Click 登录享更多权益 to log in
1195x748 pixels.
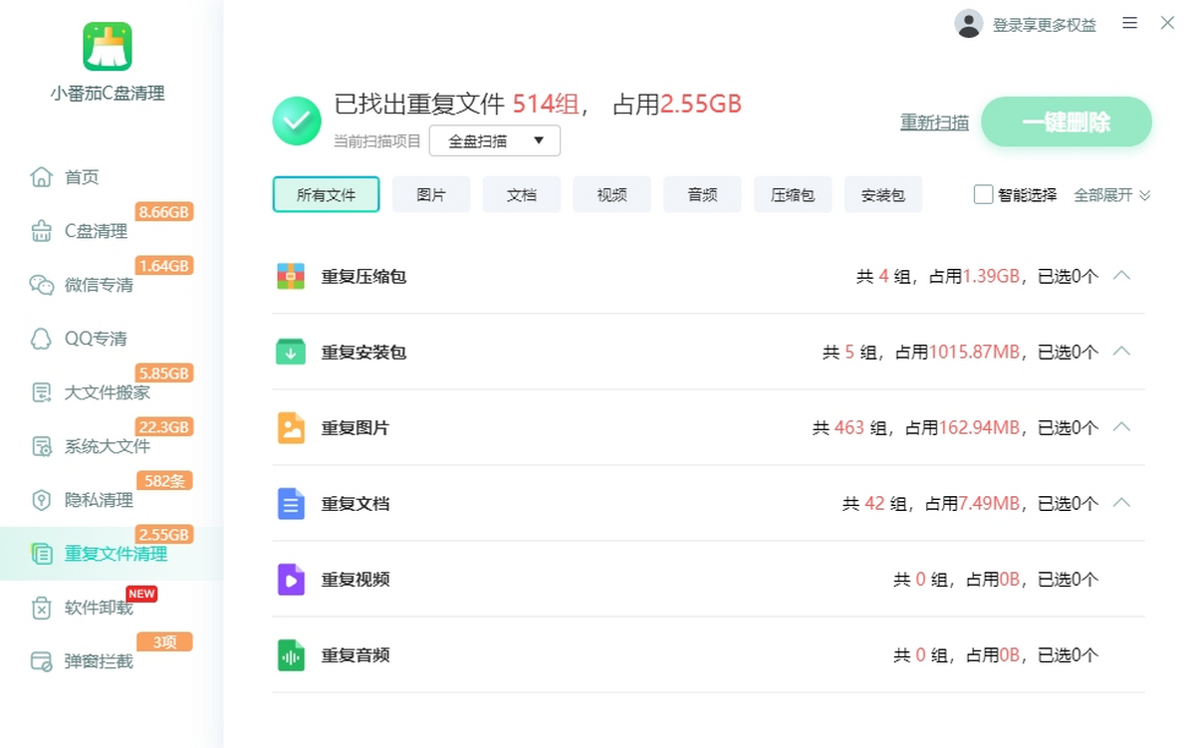(1043, 23)
